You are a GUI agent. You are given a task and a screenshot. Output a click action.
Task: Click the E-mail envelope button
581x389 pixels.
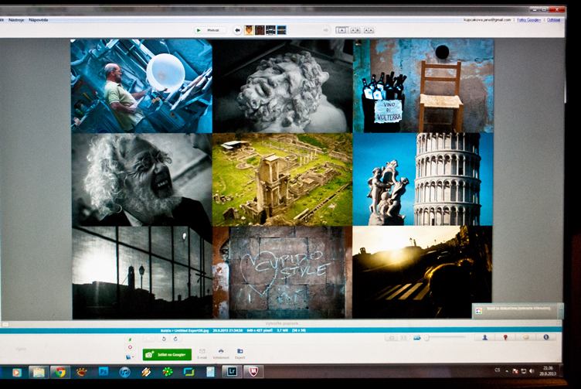click(202, 353)
